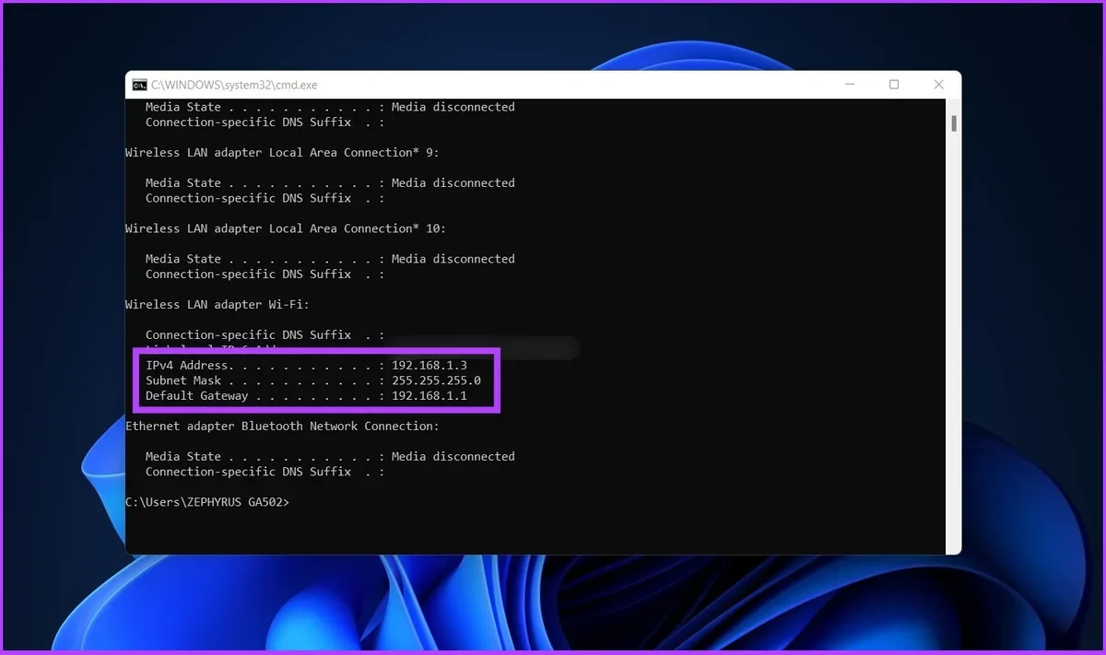Click the Subnet Mask label text

pos(179,380)
